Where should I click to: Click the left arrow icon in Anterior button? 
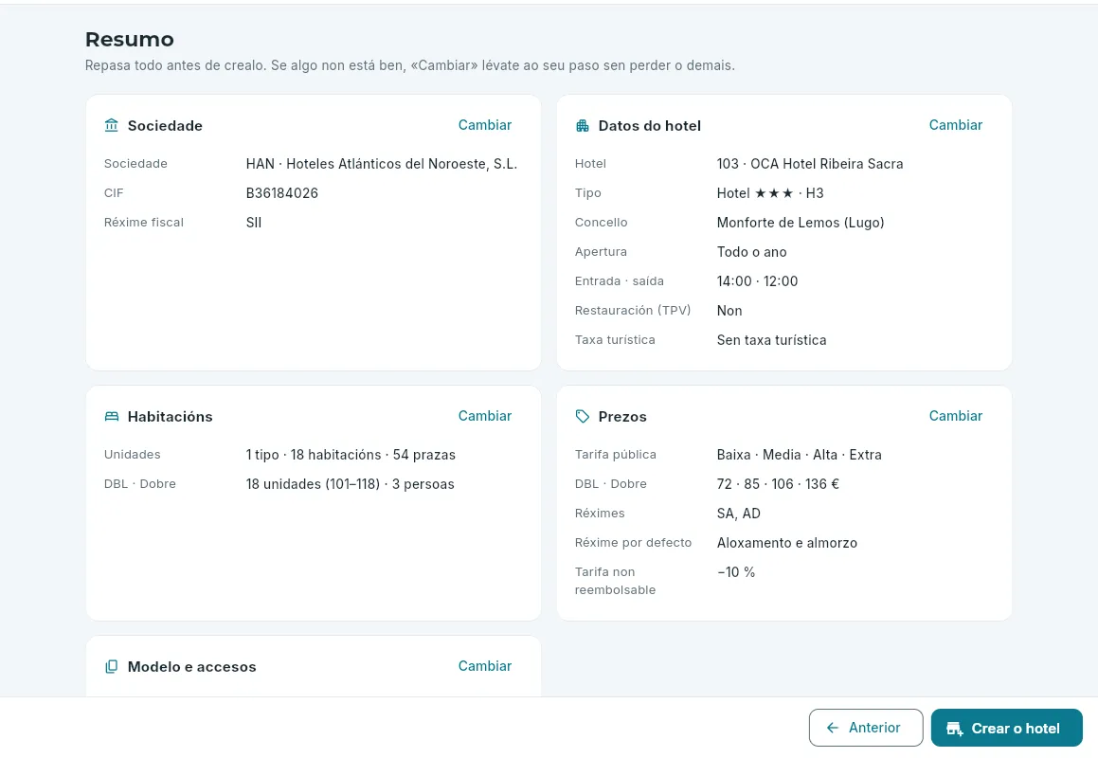(833, 728)
